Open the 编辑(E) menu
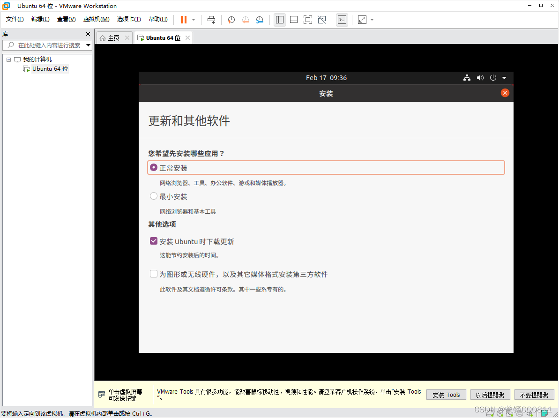The image size is (559, 418). 40,19
